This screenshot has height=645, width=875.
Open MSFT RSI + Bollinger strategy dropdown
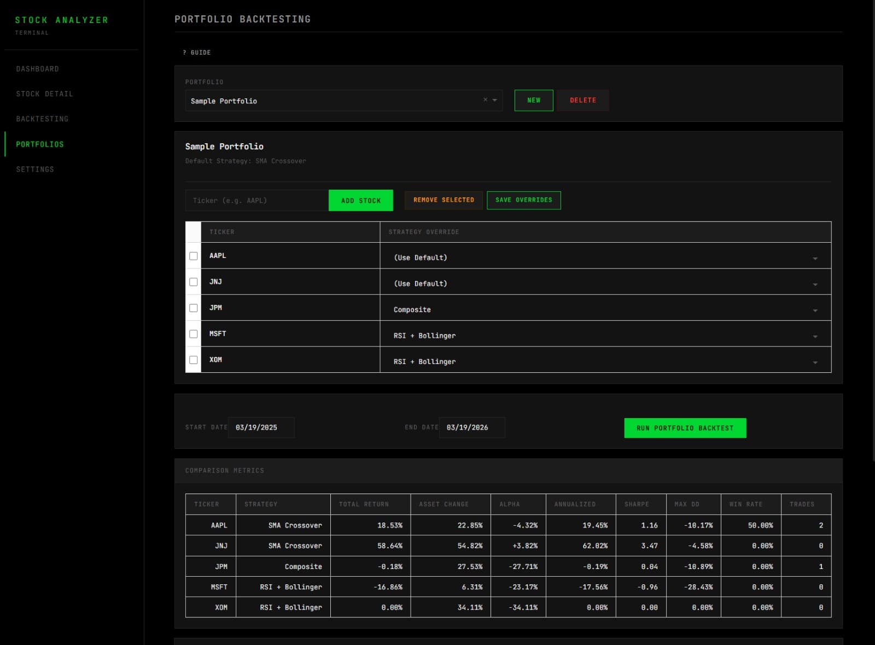605,336
